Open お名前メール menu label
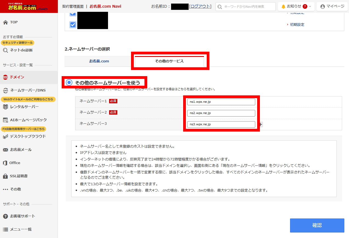Viewport: 349px width, 238px height. (21, 150)
